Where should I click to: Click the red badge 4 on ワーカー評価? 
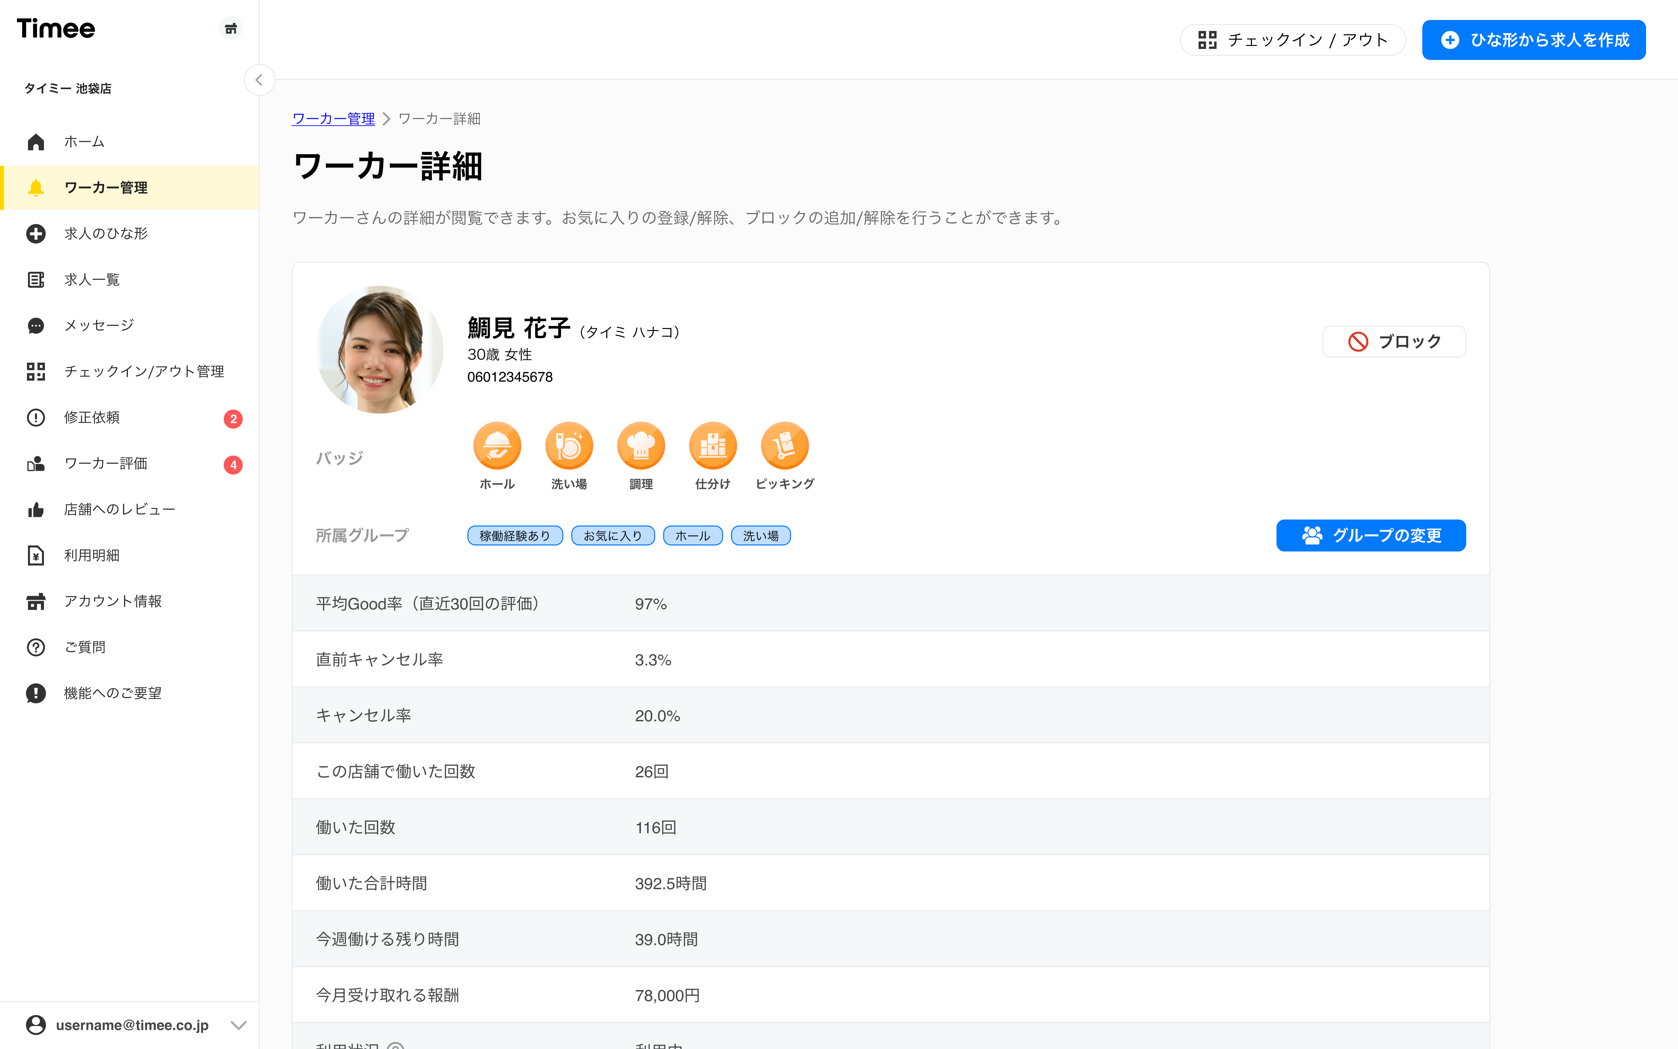233,464
